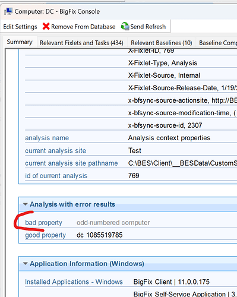Select 'BigFix Client | 11.0.0.175' entry
The image size is (237, 297).
point(171,282)
